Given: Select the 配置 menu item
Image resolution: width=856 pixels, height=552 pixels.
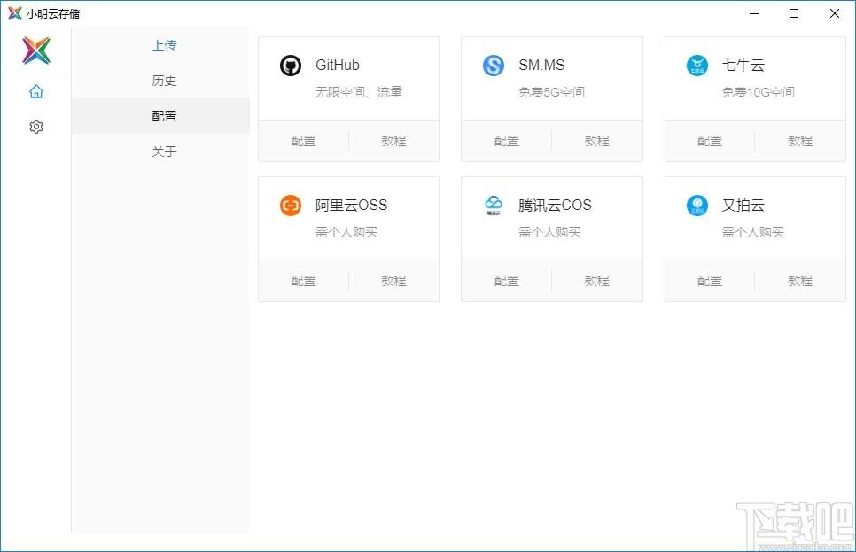Looking at the screenshot, I should click(x=160, y=116).
